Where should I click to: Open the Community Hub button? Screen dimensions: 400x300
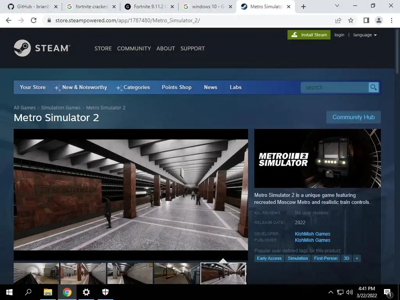353,117
